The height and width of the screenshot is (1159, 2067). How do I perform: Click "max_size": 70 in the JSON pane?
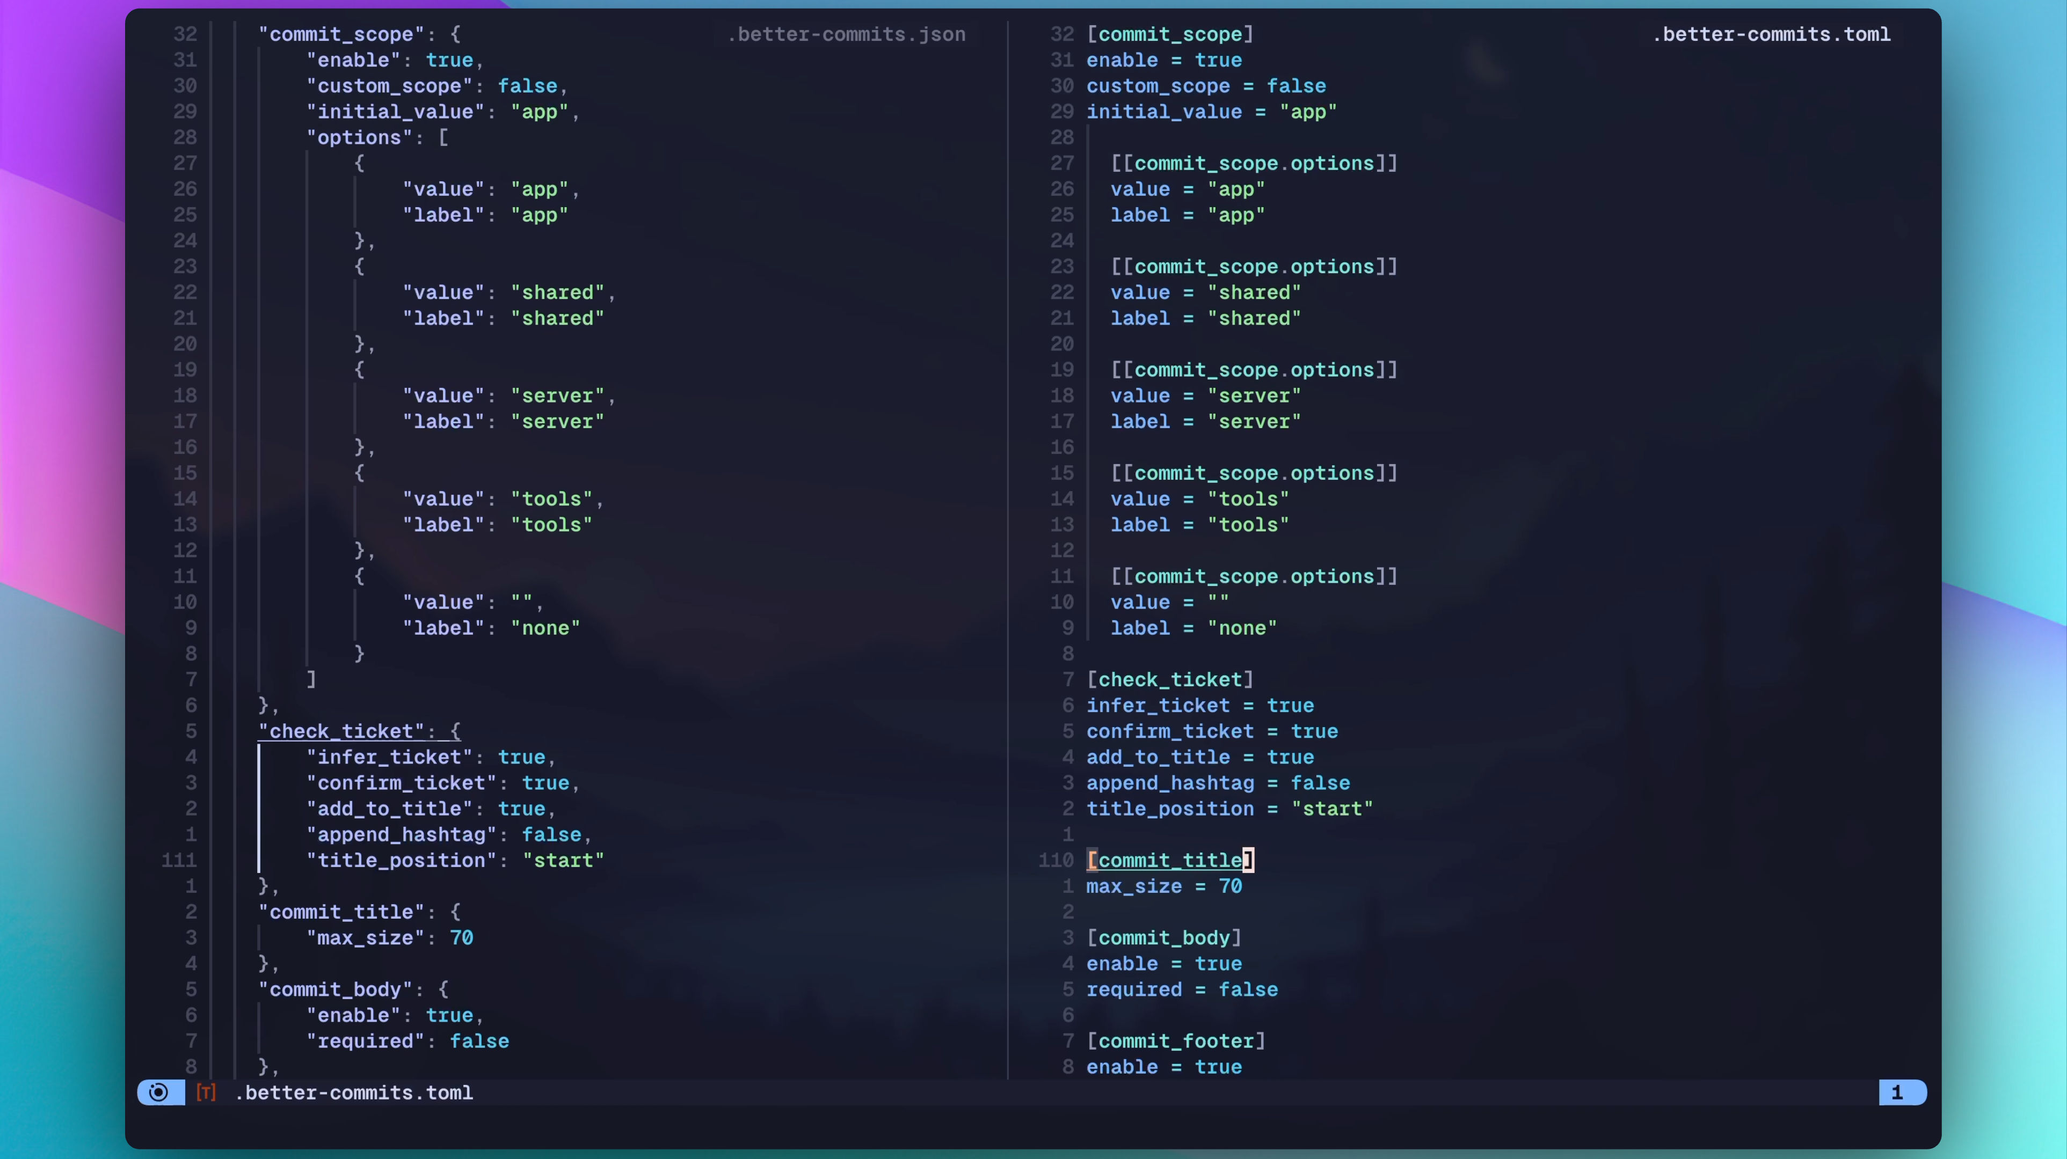click(x=389, y=937)
